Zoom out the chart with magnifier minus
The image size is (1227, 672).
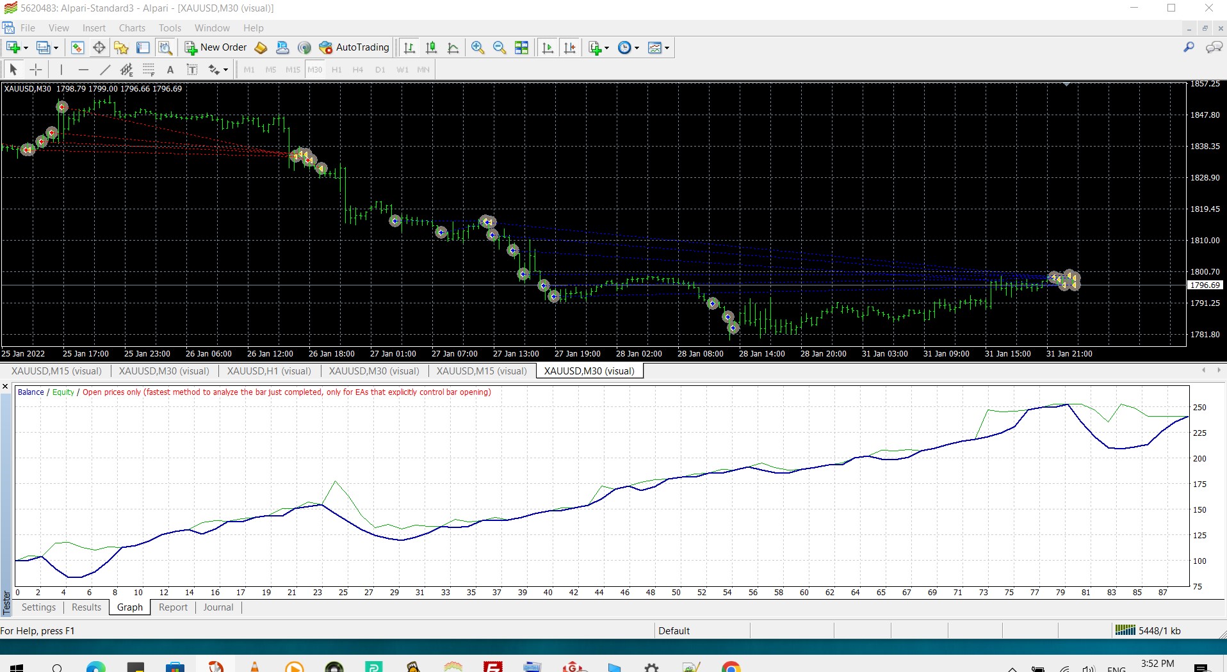(500, 47)
